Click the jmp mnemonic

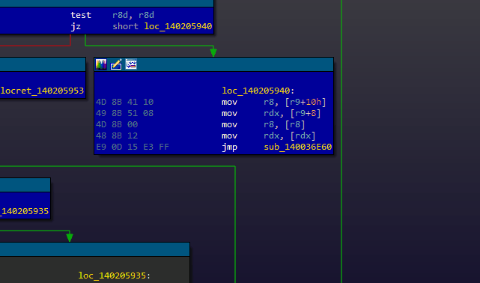click(x=229, y=147)
